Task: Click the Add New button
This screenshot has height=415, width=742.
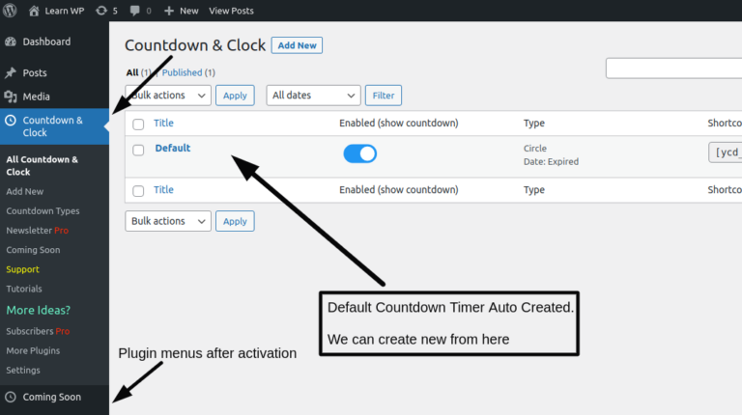Action: [297, 45]
